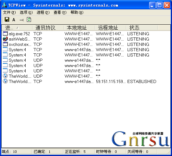Open the 进程(P) menu
The width and height of the screenshot is (172, 156).
tap(43, 12)
